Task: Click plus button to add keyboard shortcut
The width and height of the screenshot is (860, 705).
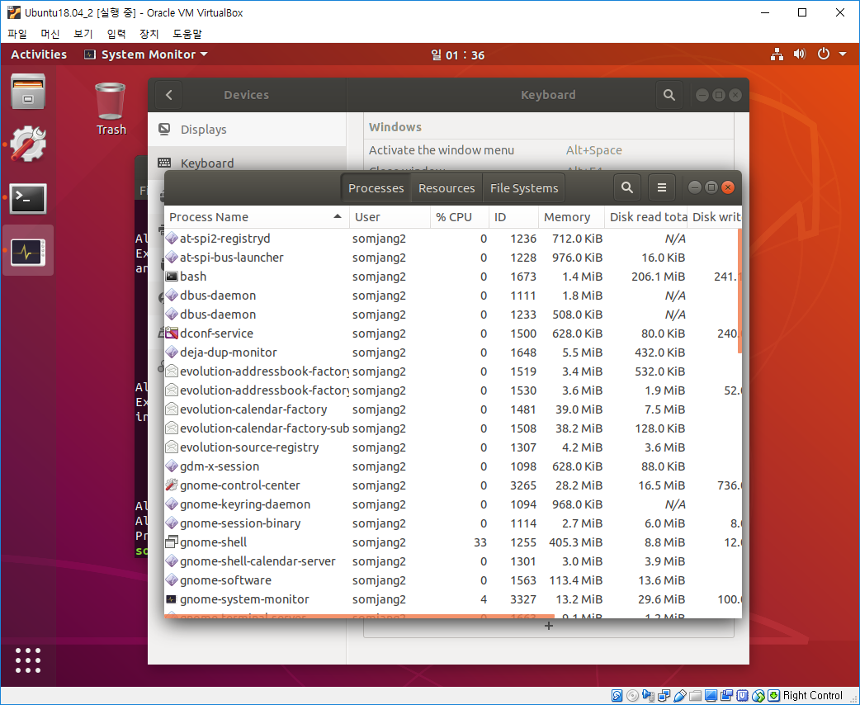Action: [549, 626]
